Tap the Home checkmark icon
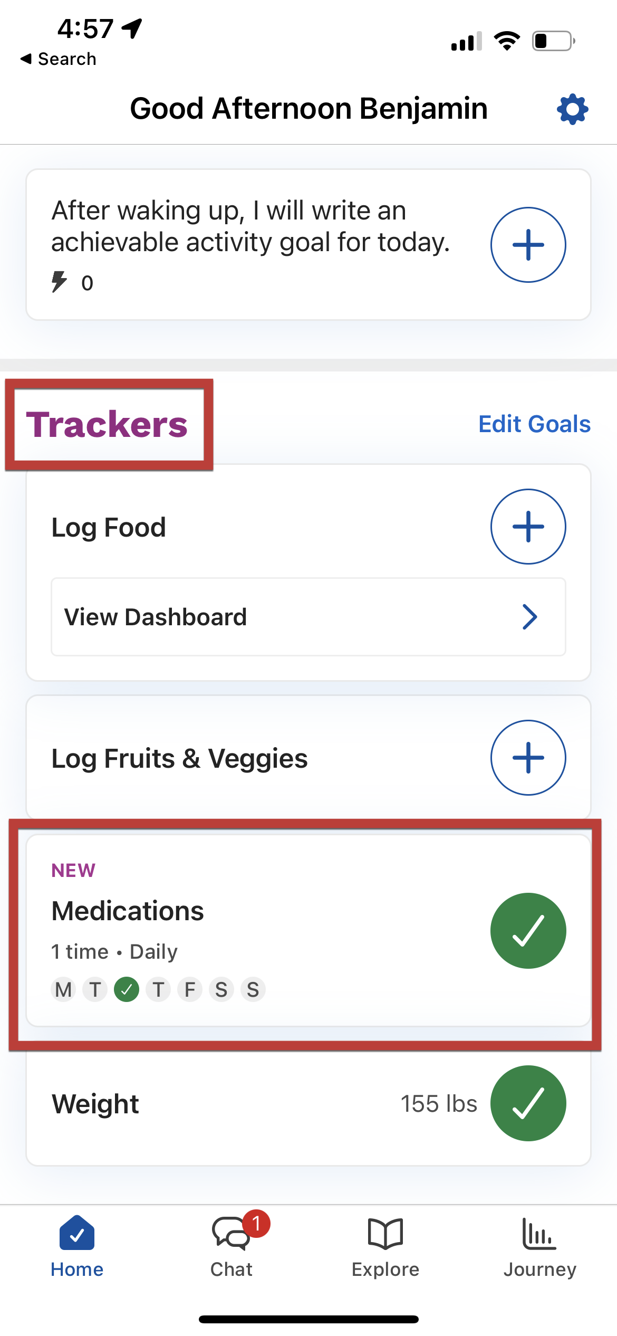617x1336 pixels. pyautogui.click(x=77, y=1233)
